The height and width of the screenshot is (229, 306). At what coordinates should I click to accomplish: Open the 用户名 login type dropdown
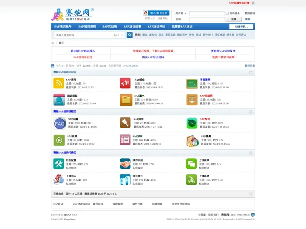click(181, 13)
